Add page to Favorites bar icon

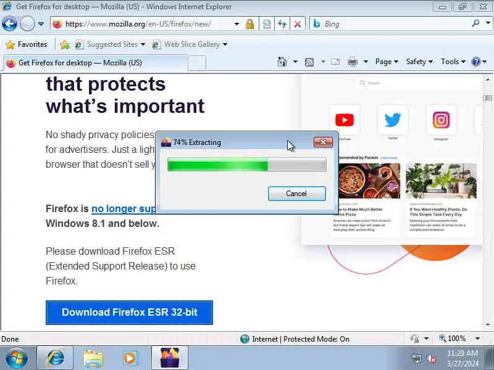[65, 44]
